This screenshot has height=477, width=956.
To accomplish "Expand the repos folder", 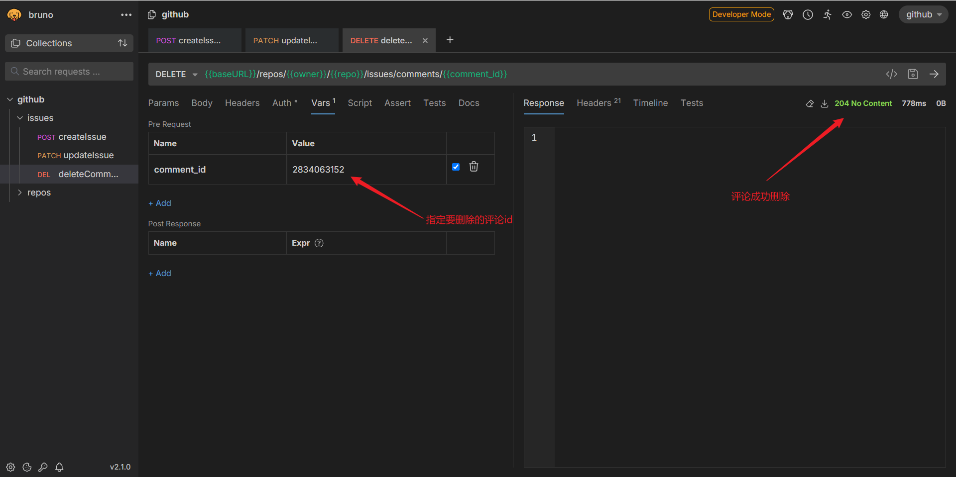I will click(20, 192).
